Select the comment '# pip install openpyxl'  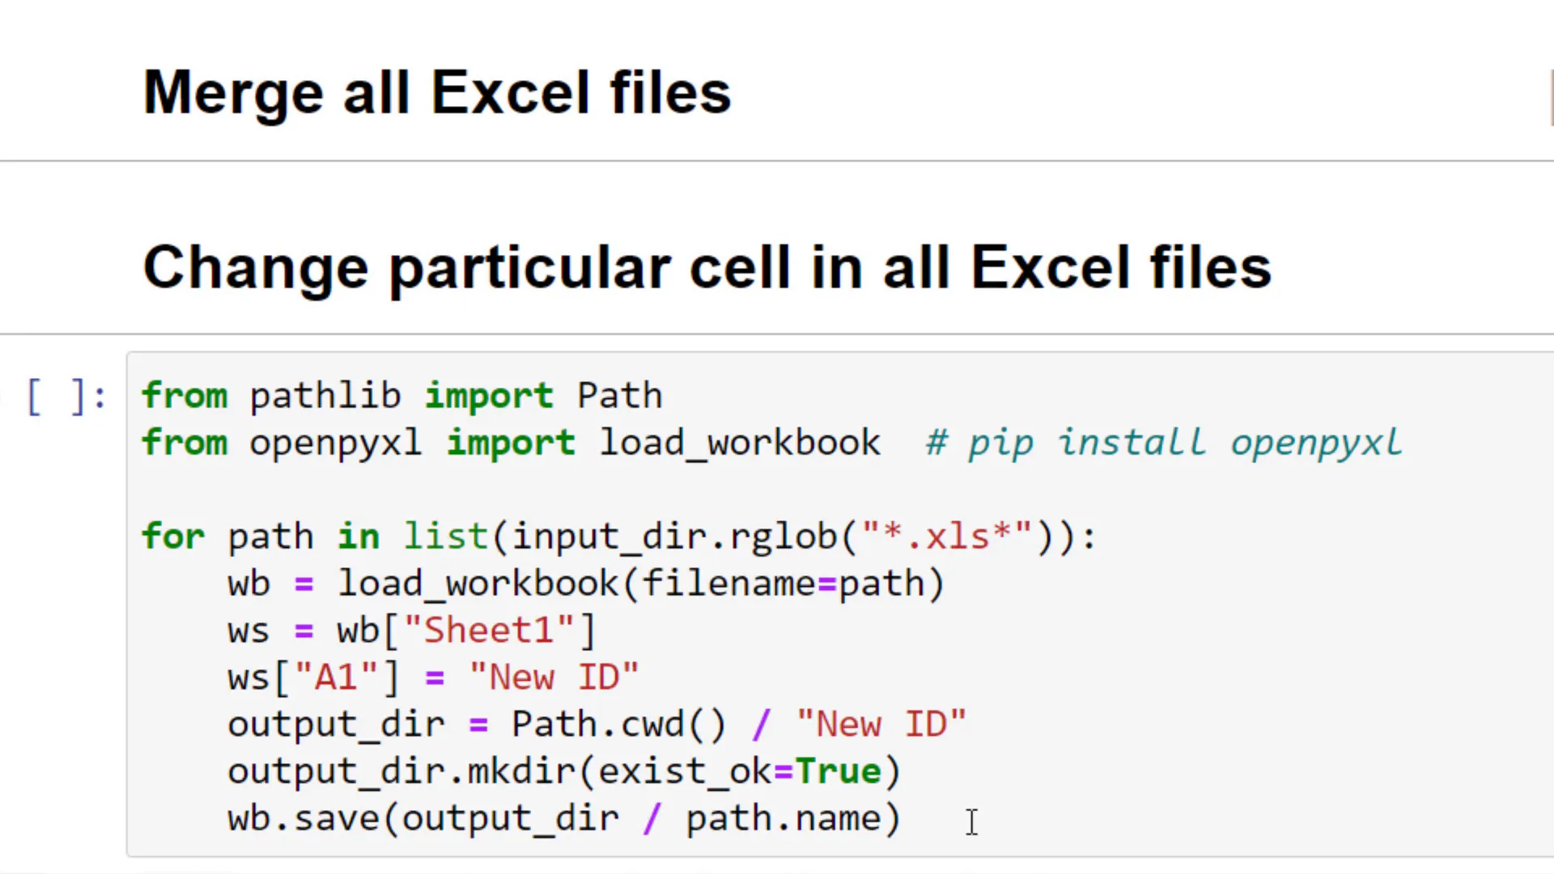(x=1164, y=442)
